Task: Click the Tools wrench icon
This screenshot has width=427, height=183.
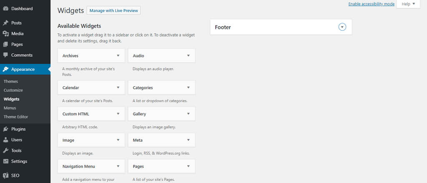Action: point(5,150)
